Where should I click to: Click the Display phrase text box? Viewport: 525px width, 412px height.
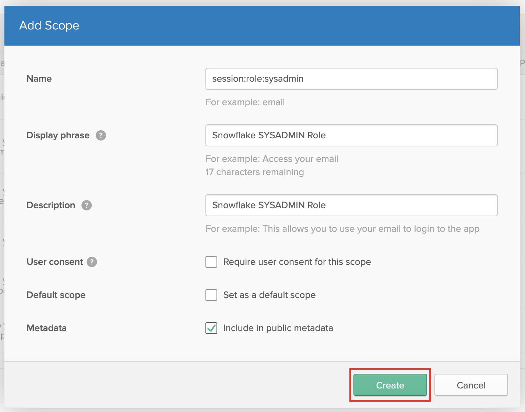pos(351,135)
